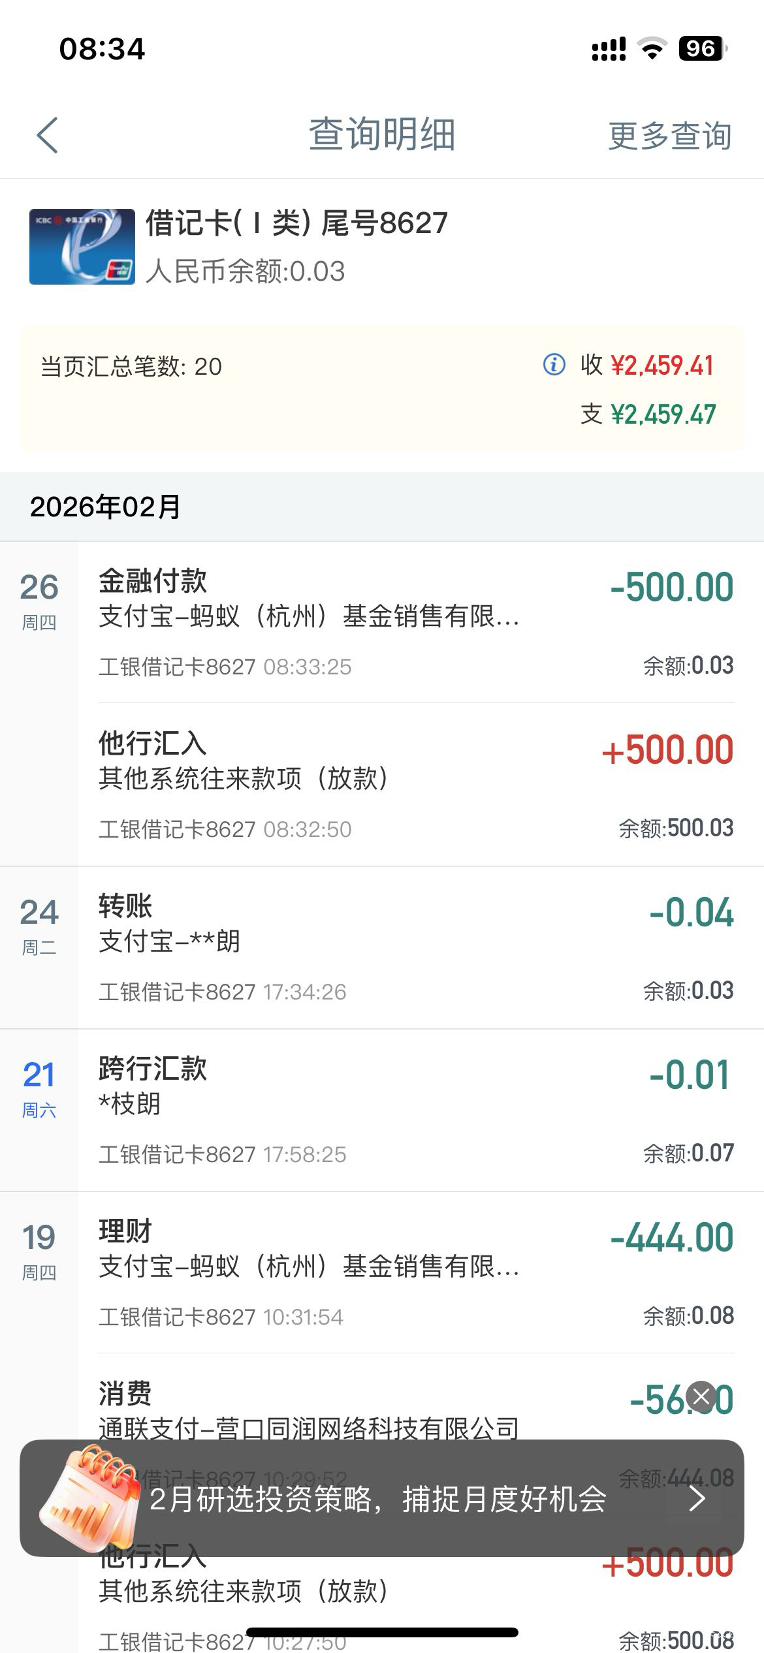Close the investment strategy banner
Screen dimensions: 764x1653
tap(702, 1397)
